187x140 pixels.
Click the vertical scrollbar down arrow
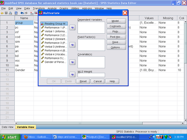coord(185,120)
